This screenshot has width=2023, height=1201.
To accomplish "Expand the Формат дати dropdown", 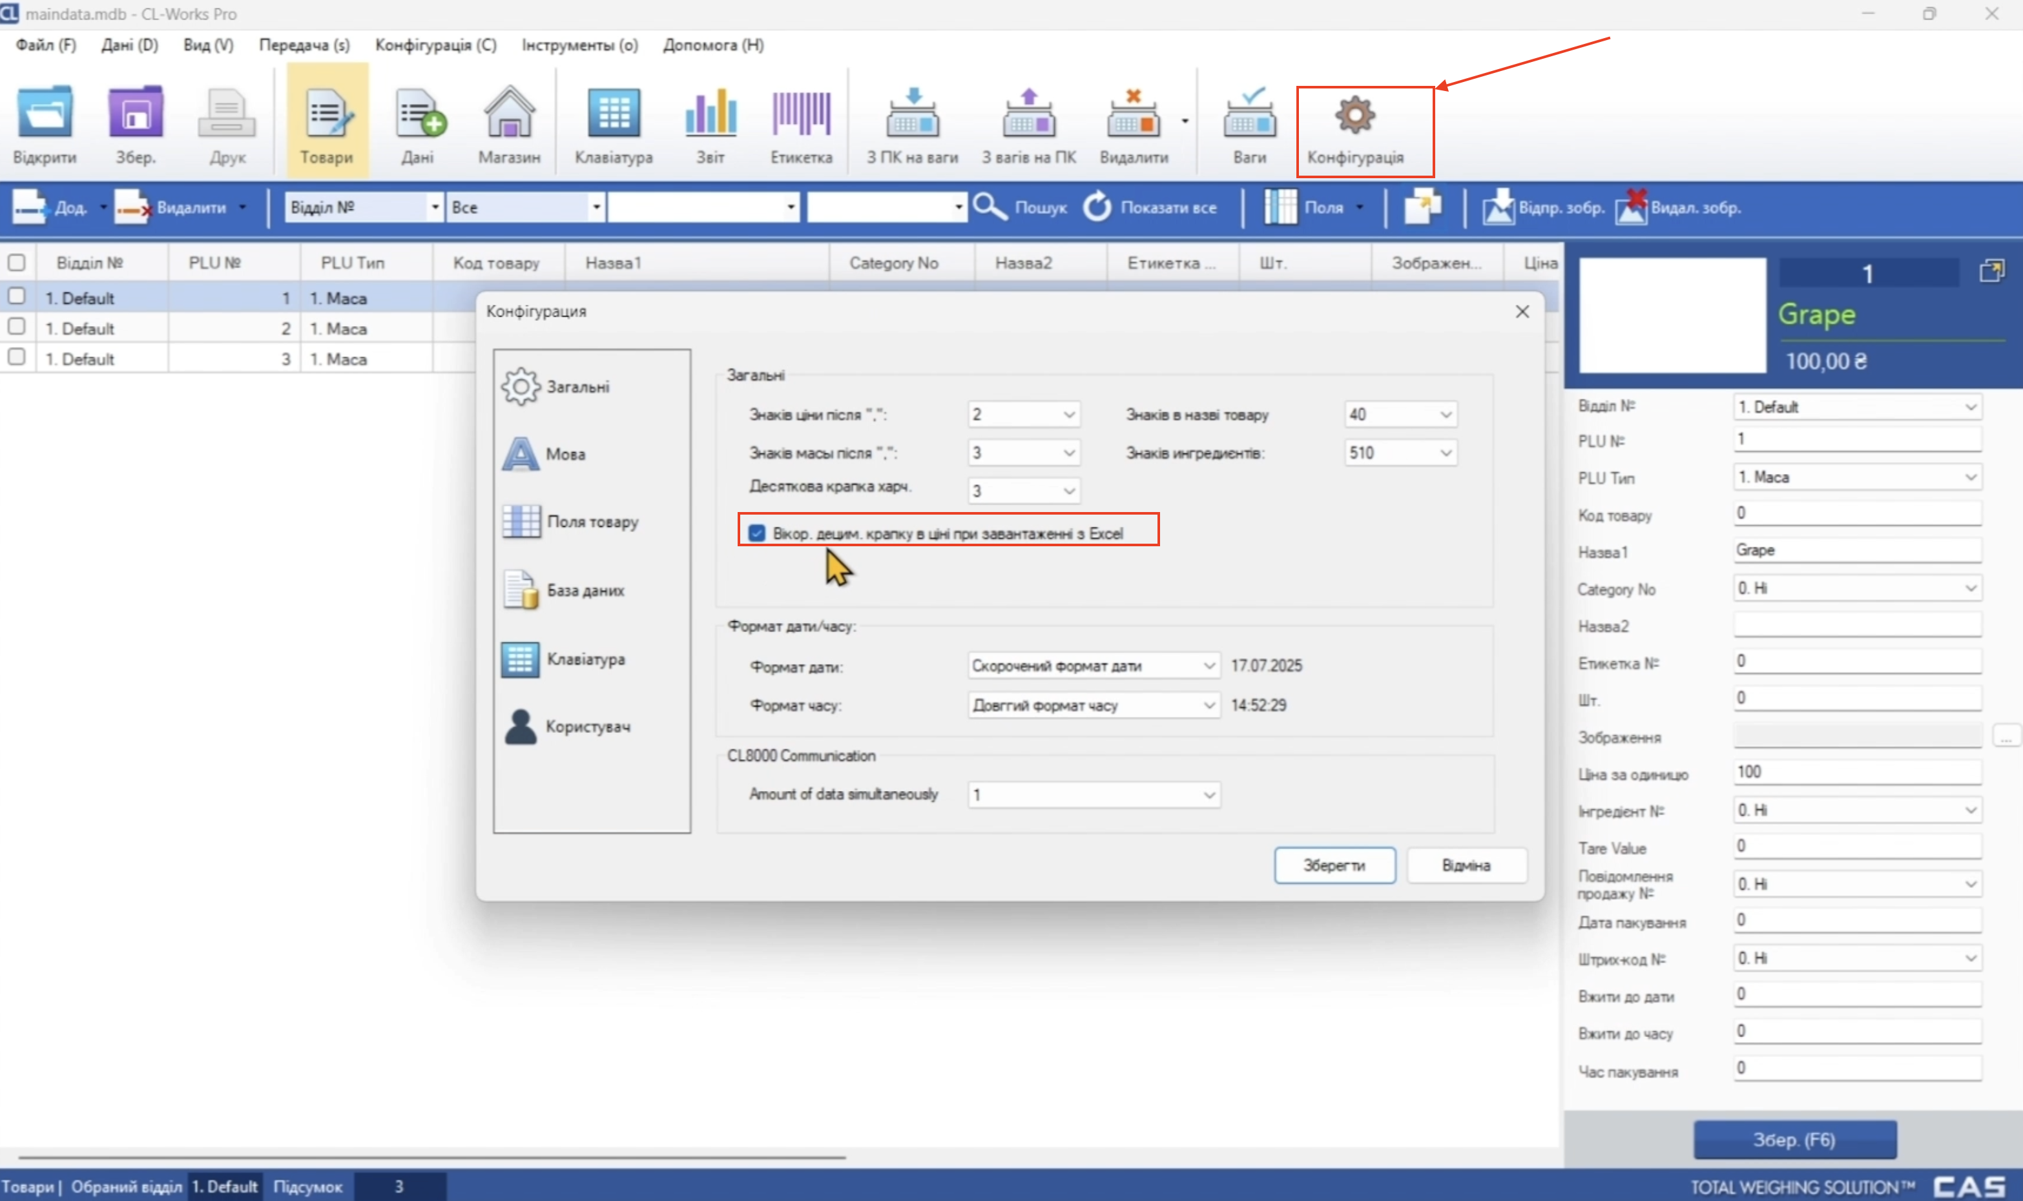I will tap(1208, 665).
